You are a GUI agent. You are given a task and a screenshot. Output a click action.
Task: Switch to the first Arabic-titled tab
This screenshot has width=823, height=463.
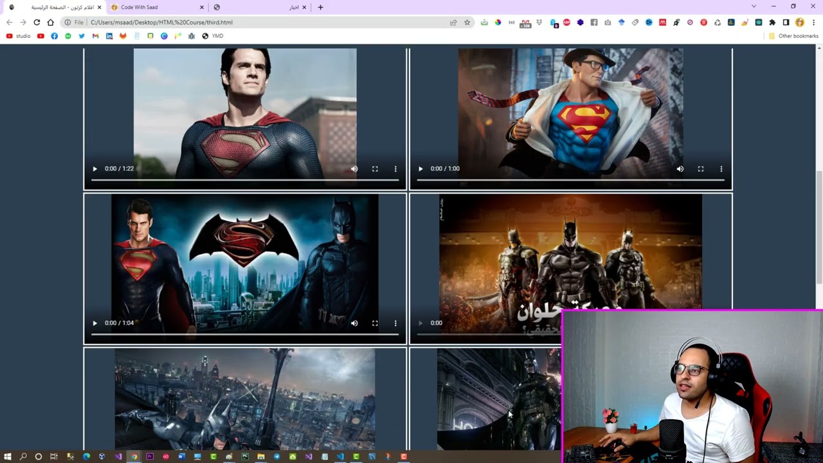coord(55,7)
